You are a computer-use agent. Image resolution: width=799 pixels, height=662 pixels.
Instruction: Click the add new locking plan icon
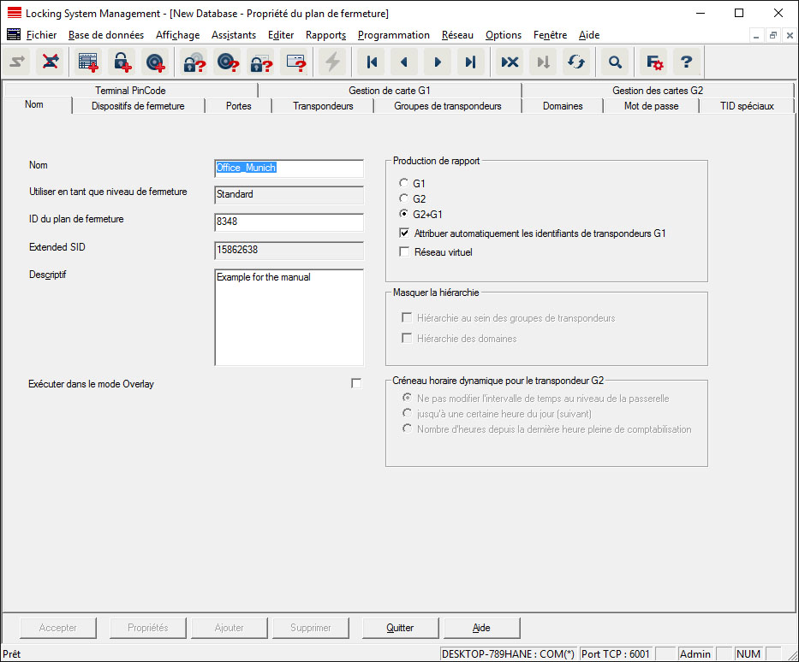[88, 62]
